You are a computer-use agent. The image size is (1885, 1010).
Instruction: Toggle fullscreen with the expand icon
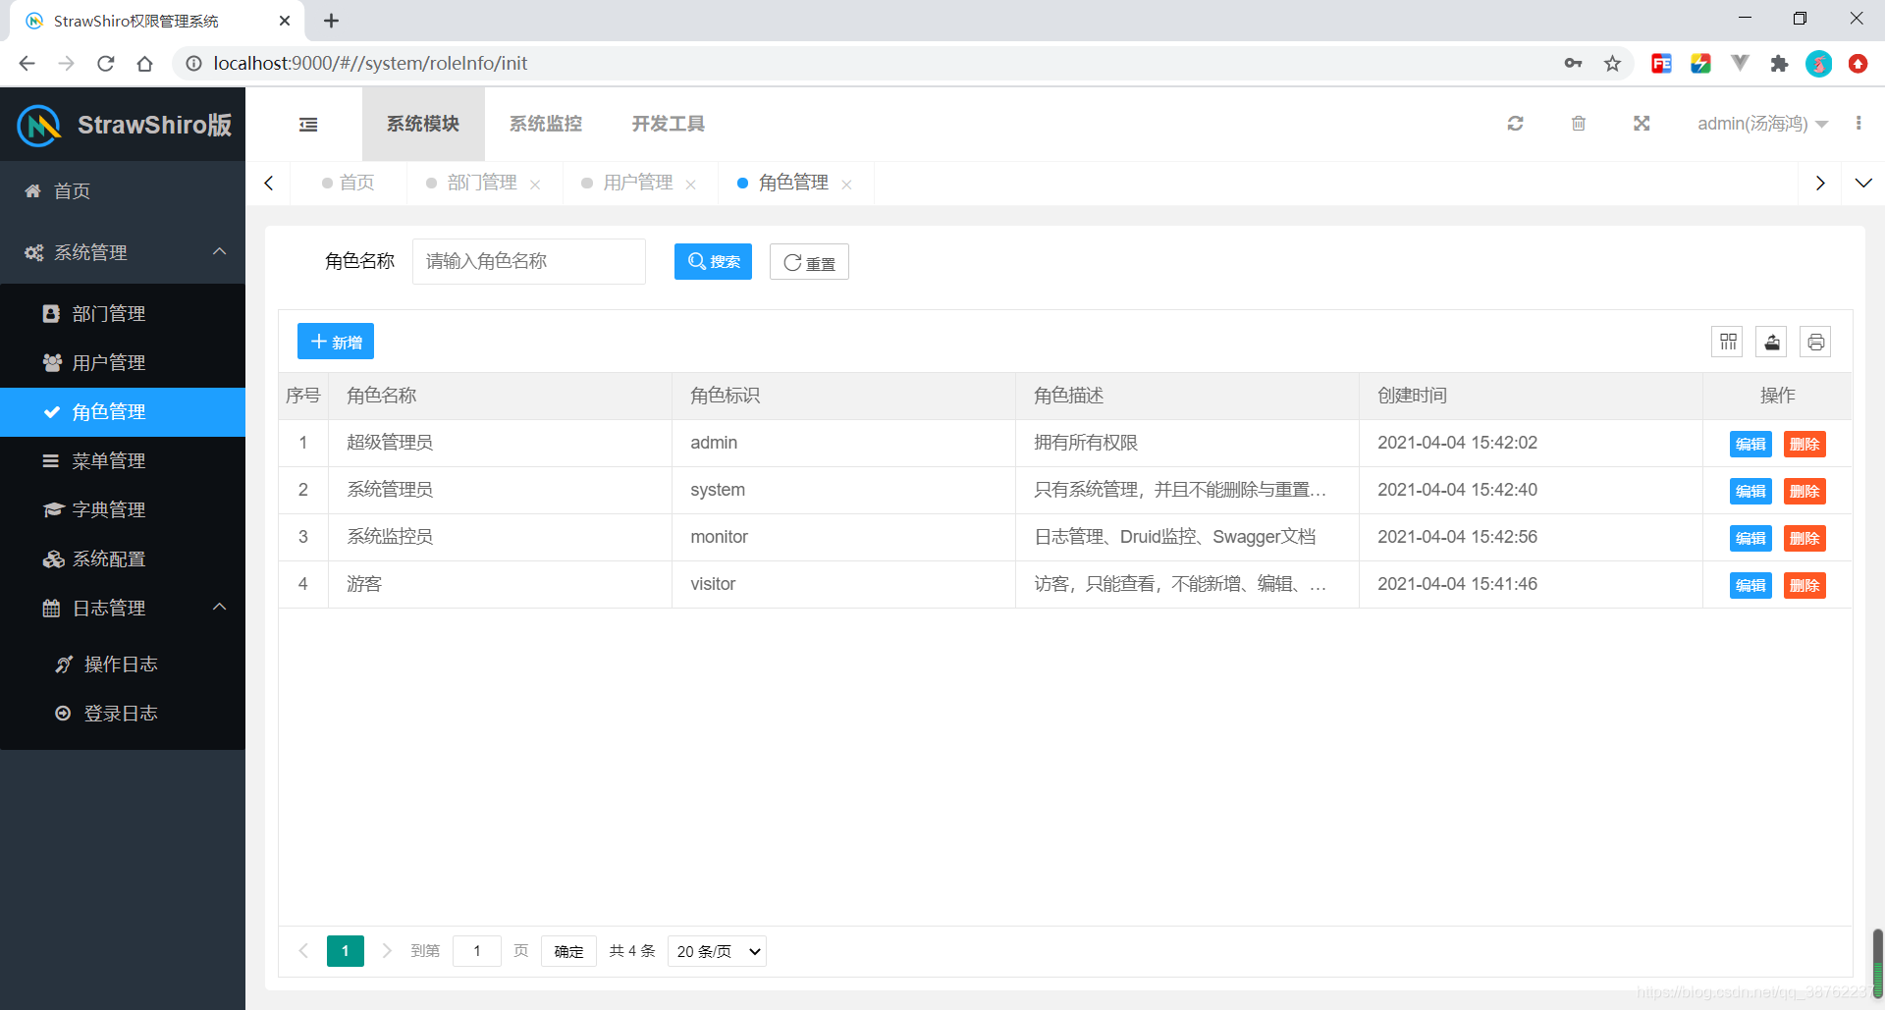click(1642, 124)
